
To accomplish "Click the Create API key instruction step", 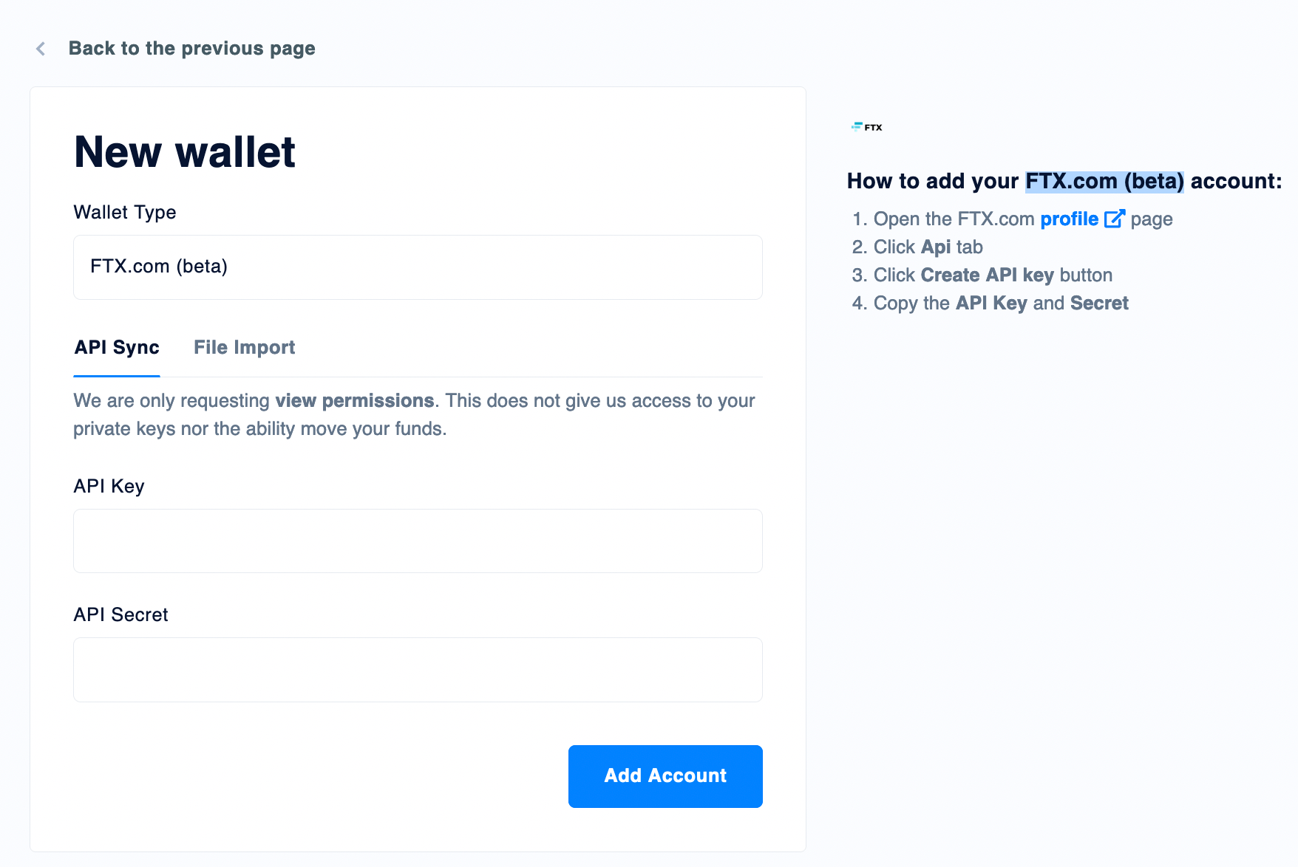I will (982, 275).
